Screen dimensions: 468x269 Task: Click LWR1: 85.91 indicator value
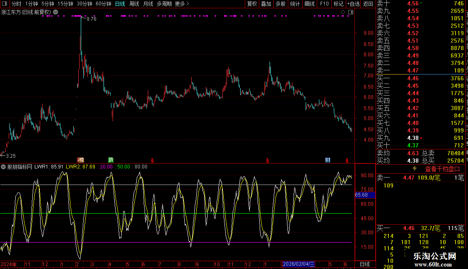(x=48, y=167)
